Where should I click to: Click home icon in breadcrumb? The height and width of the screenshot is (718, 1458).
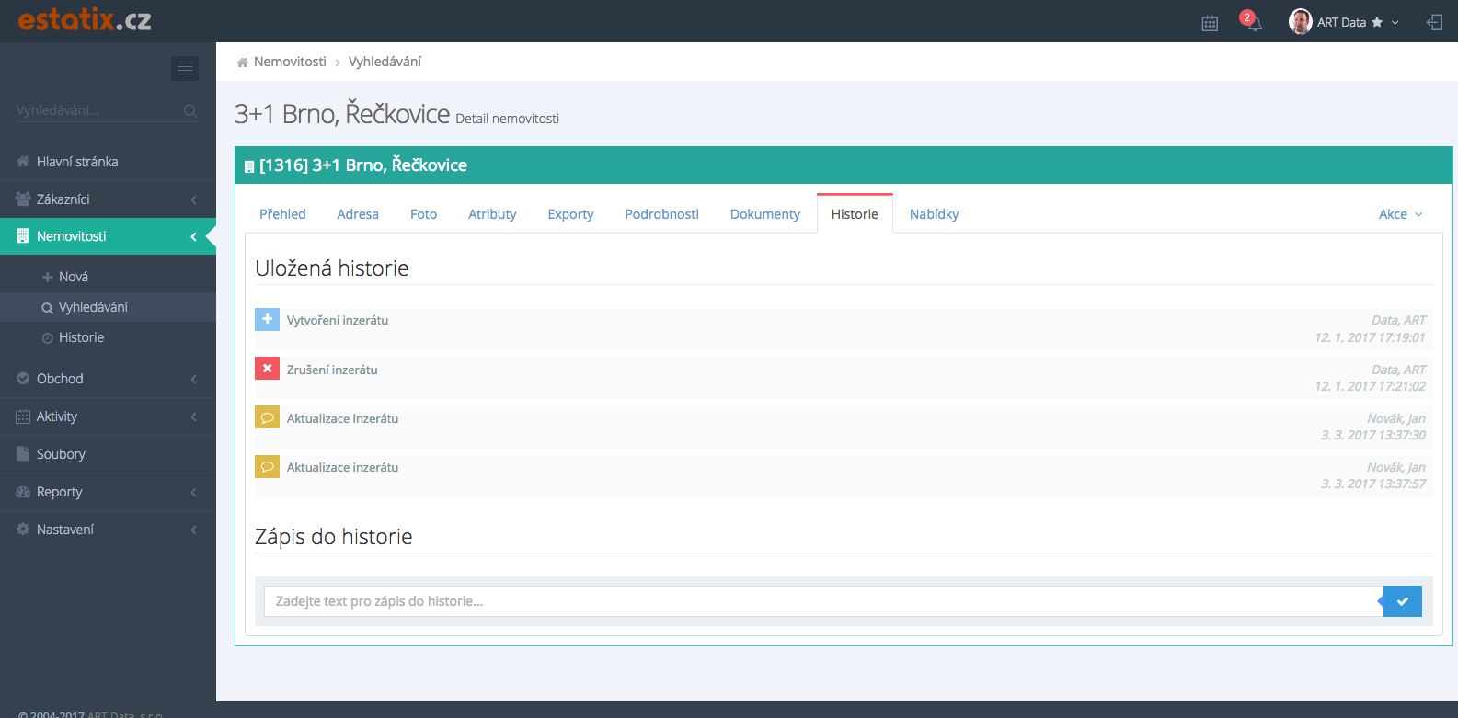click(x=243, y=63)
